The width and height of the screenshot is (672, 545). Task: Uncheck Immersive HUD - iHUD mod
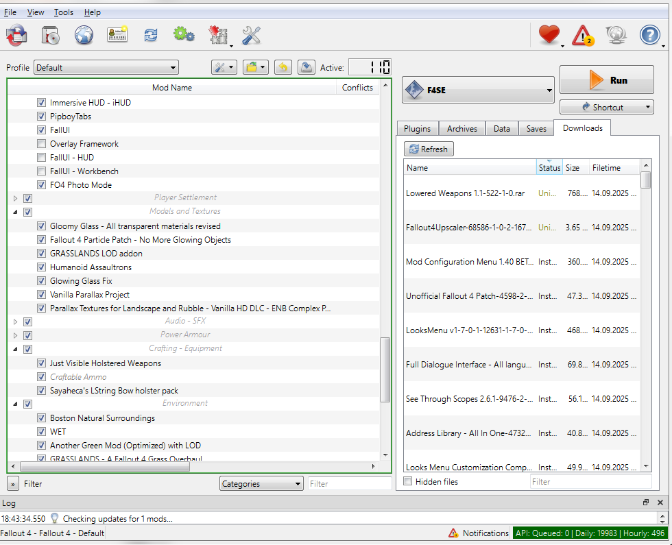point(41,102)
